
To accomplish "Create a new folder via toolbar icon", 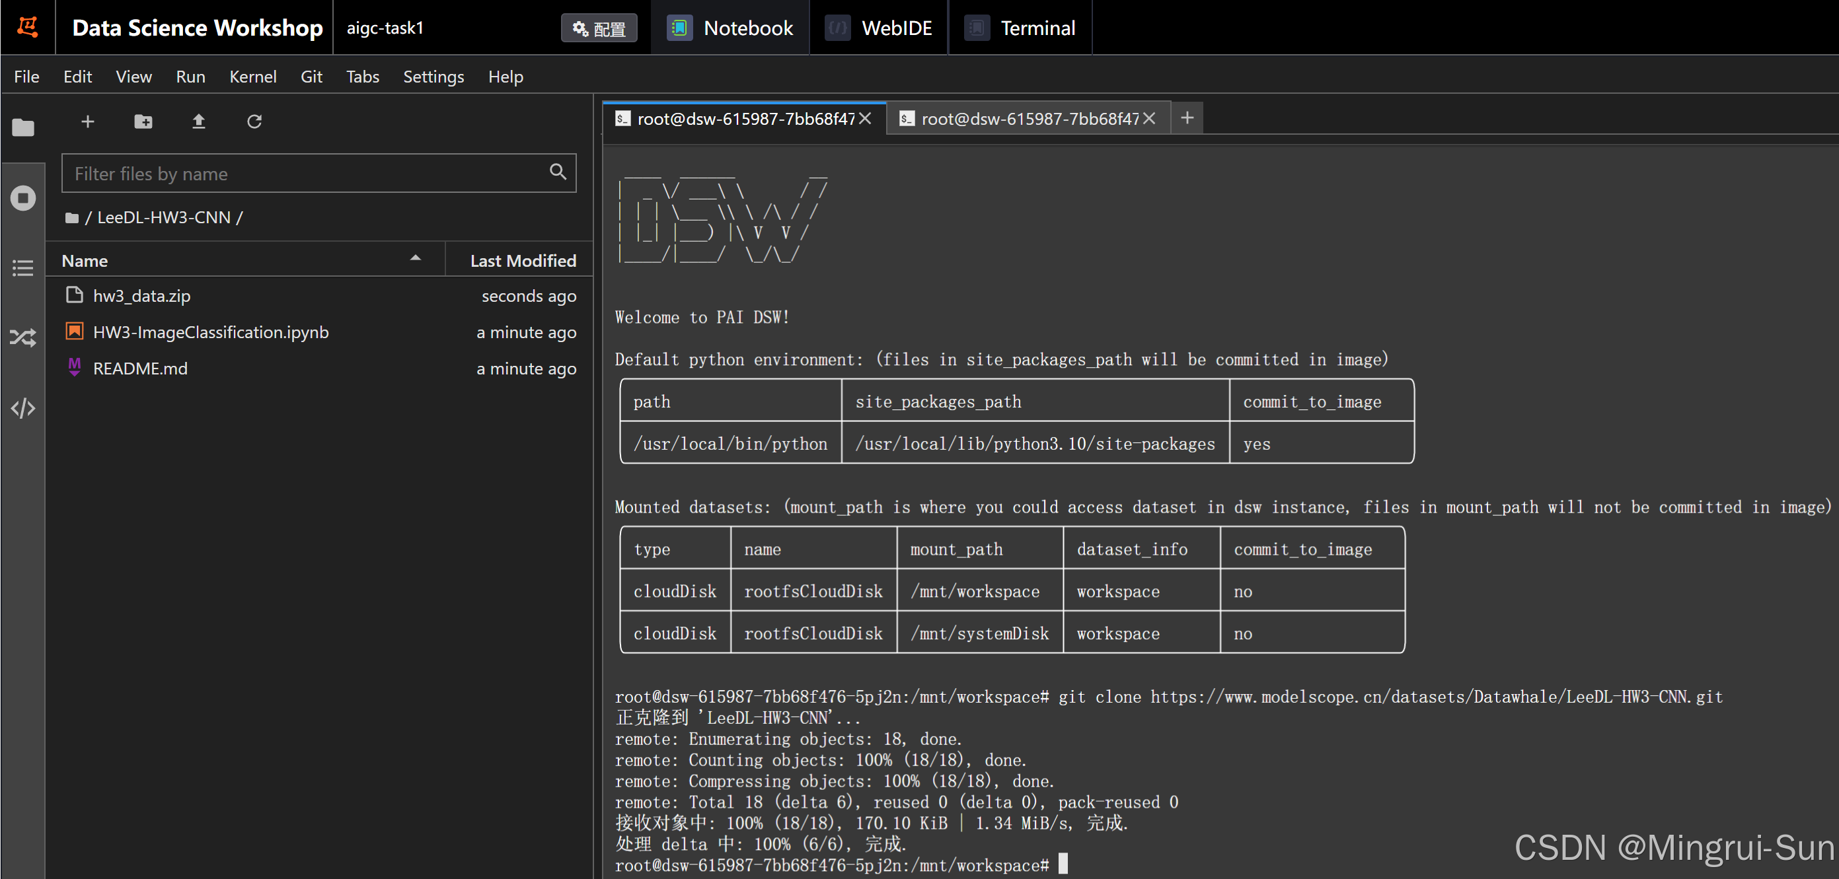I will (x=143, y=122).
